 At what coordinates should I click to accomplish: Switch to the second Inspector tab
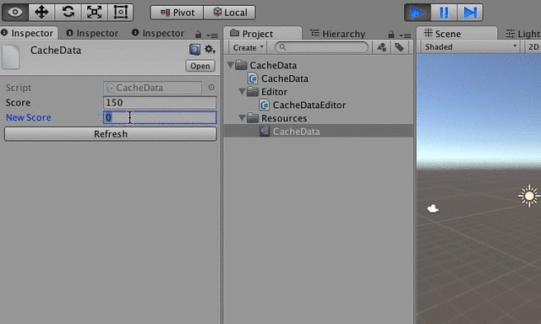point(92,33)
